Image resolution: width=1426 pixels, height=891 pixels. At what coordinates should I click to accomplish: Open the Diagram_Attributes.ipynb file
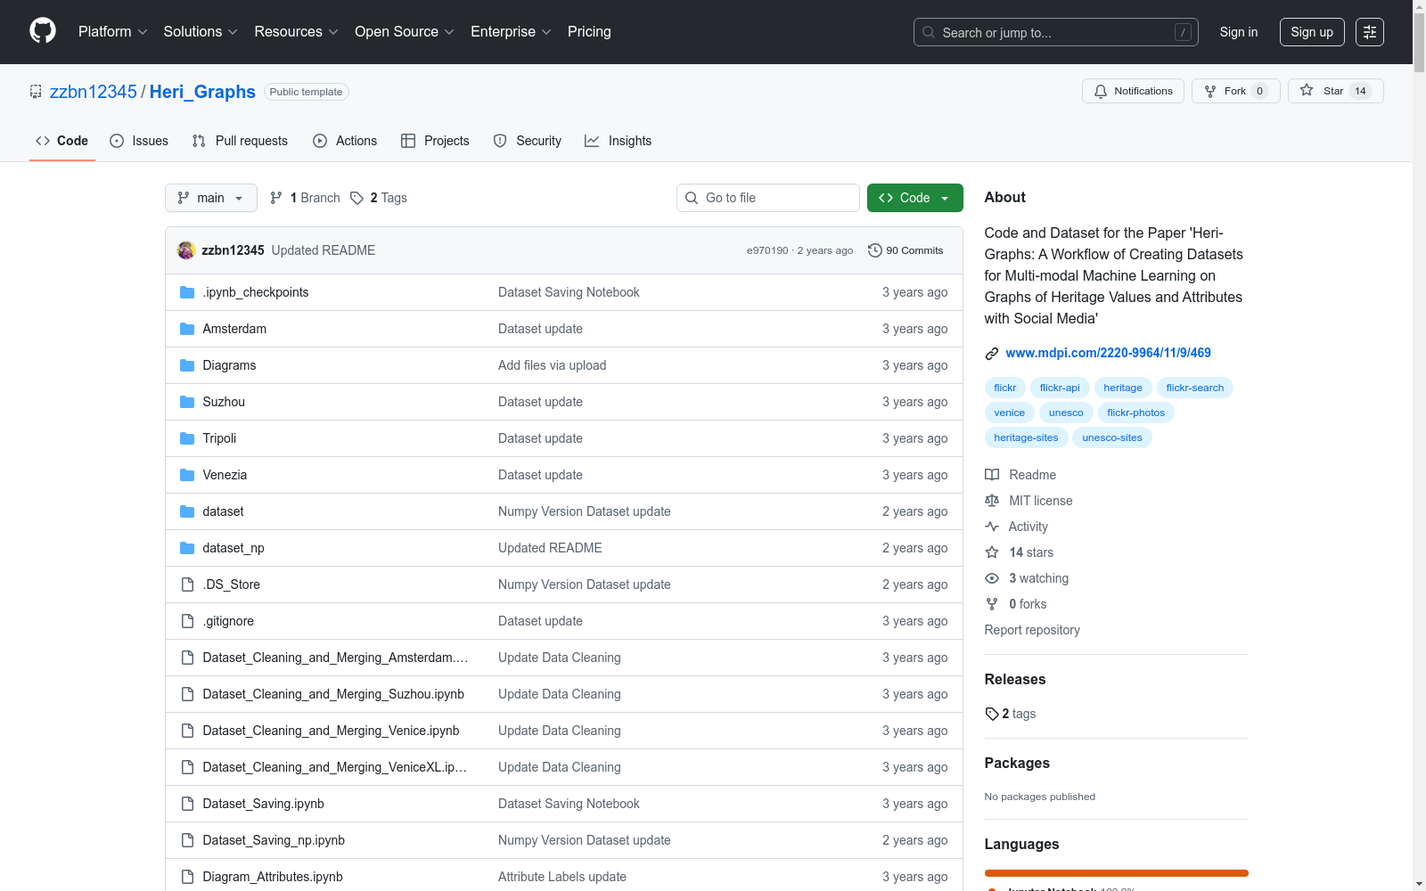pyautogui.click(x=273, y=877)
